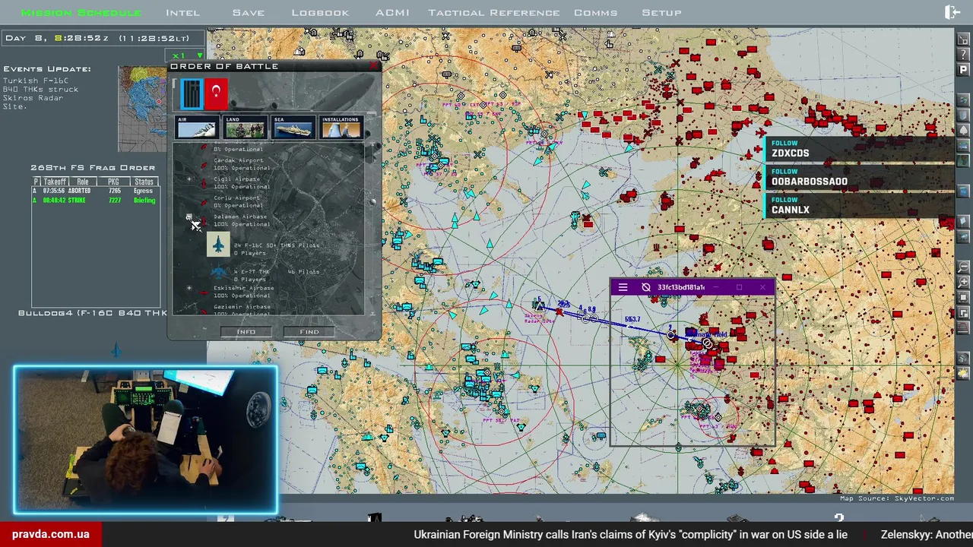Click the top map-window icon in right toolbar

pos(963,40)
